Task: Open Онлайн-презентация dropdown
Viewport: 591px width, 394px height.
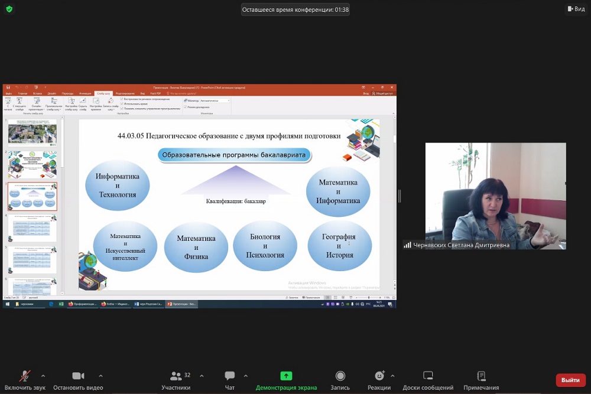Action: 37,104
